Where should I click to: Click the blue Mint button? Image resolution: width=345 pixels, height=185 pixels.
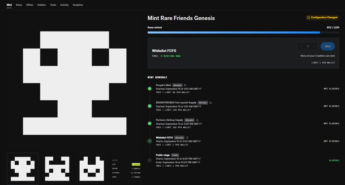[x=328, y=46]
